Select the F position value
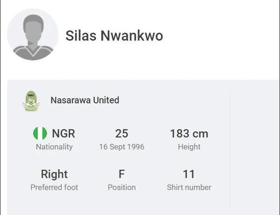280x215 pixels. [x=121, y=174]
